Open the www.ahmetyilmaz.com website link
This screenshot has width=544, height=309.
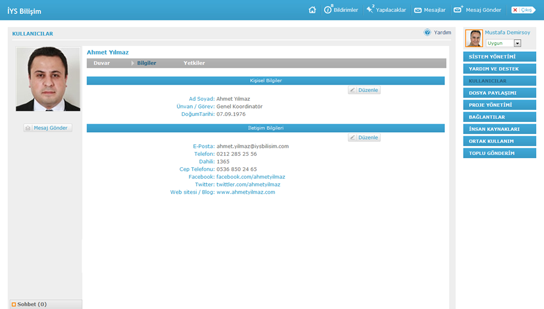click(x=245, y=192)
